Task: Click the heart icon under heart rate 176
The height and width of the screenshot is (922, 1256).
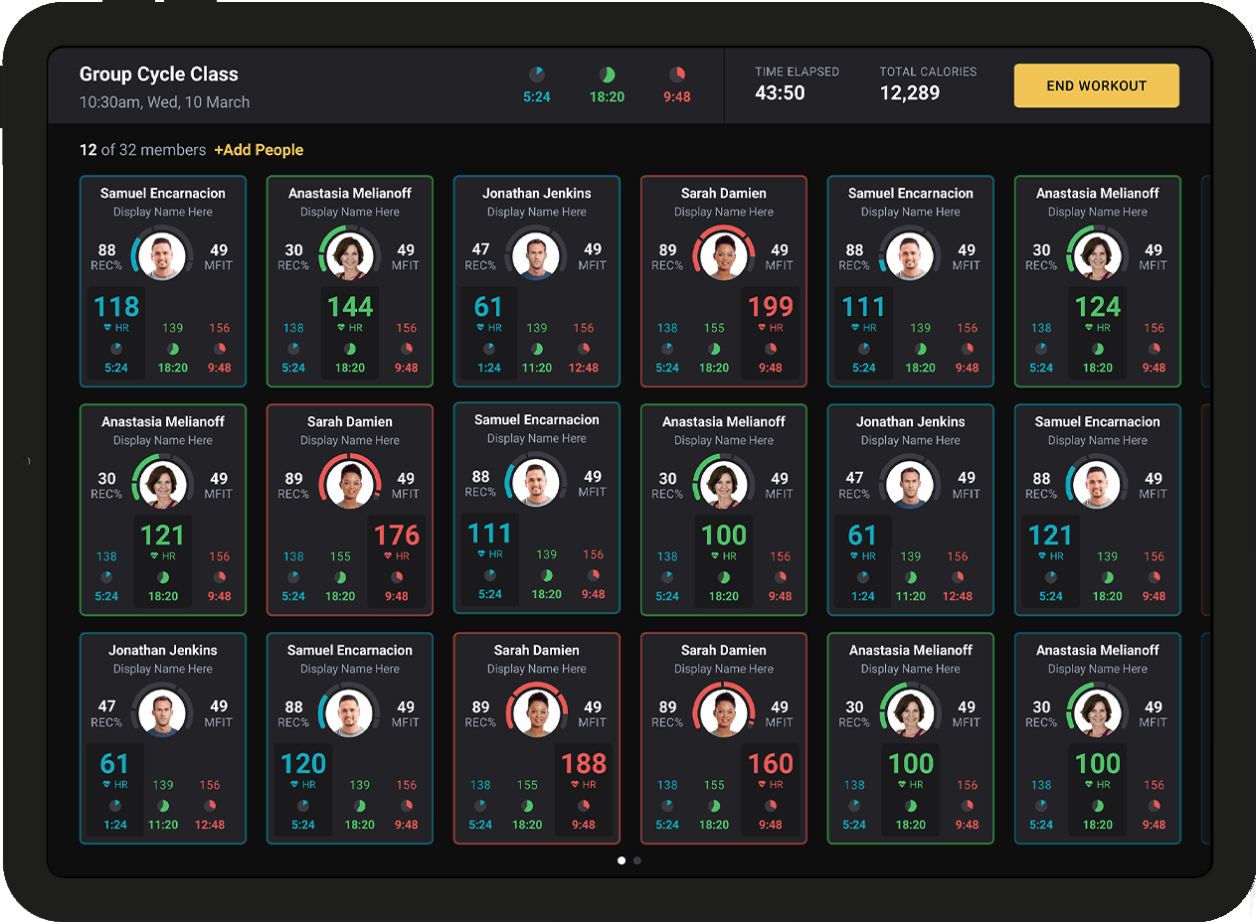Action: tap(389, 556)
